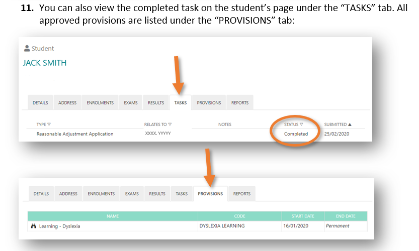The image size is (419, 251).
Task: Toggle the sort arrow on SUBMITTED column
Action: coord(350,124)
